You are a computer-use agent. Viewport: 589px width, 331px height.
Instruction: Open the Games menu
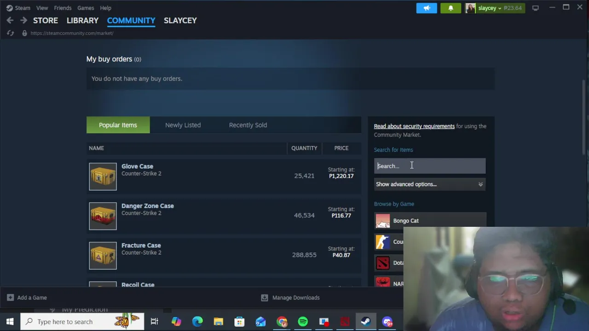tap(86, 8)
